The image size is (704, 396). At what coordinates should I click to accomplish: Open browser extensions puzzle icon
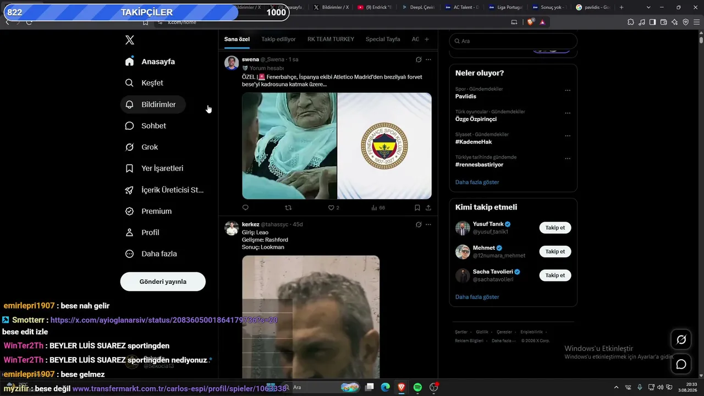pyautogui.click(x=631, y=22)
